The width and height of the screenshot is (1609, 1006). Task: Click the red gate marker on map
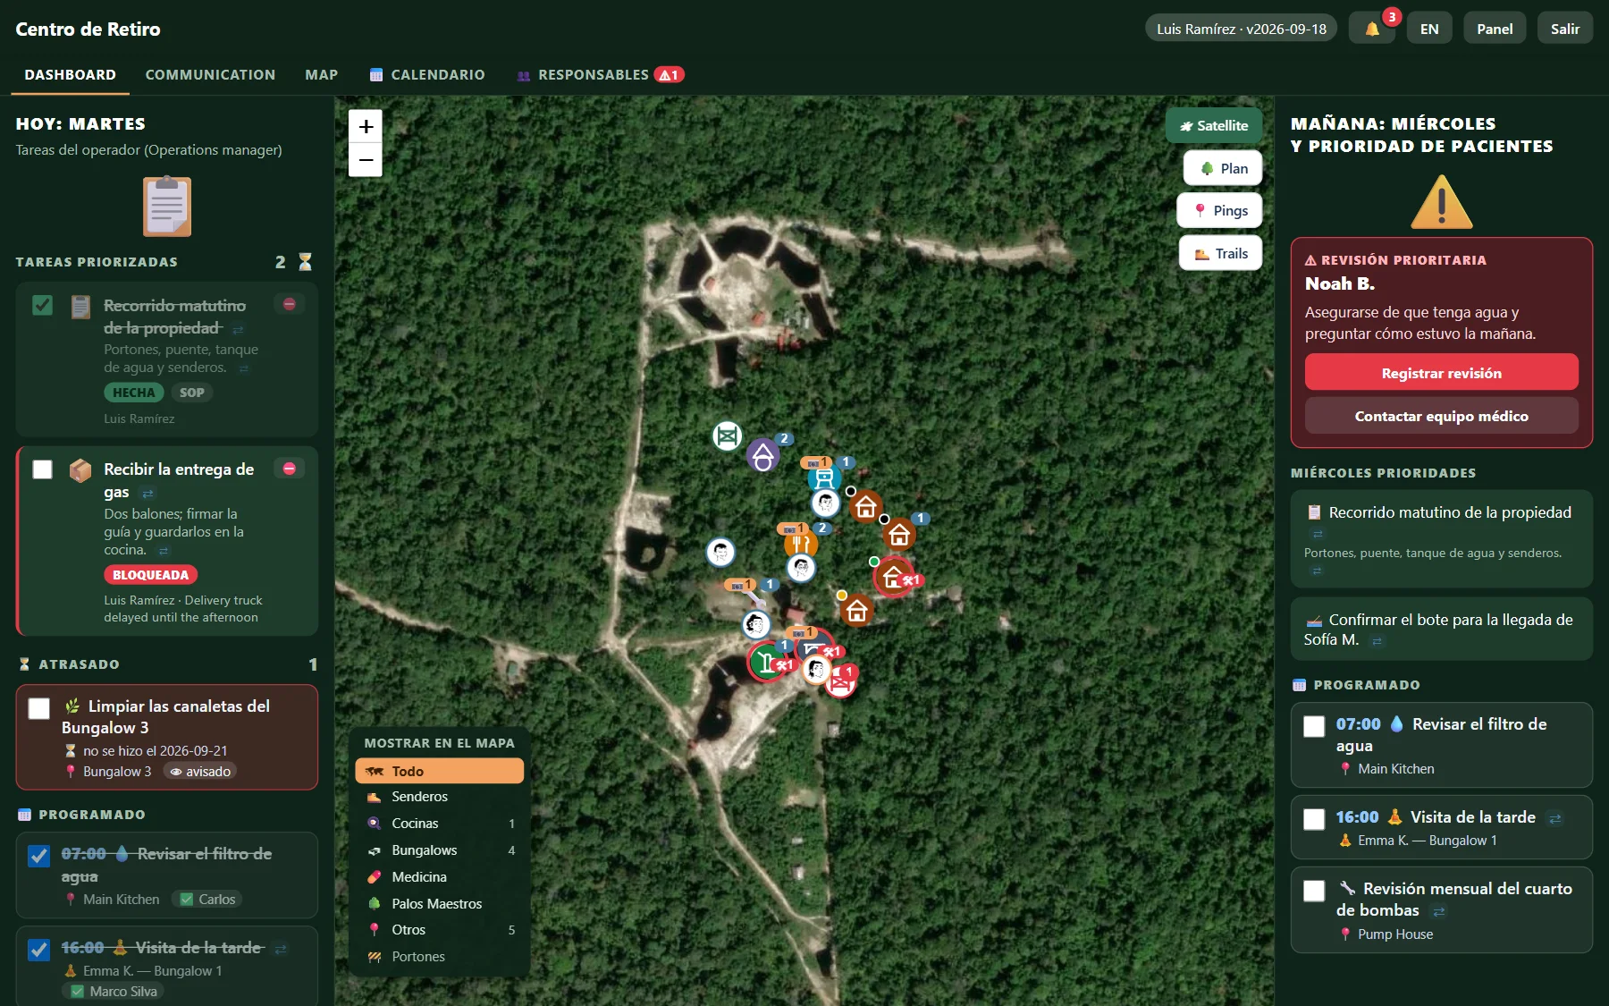pyautogui.click(x=839, y=683)
